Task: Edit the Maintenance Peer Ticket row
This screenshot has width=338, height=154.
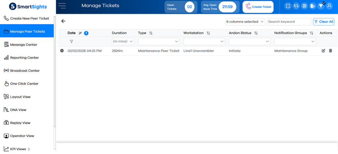Action: pyautogui.click(x=323, y=51)
